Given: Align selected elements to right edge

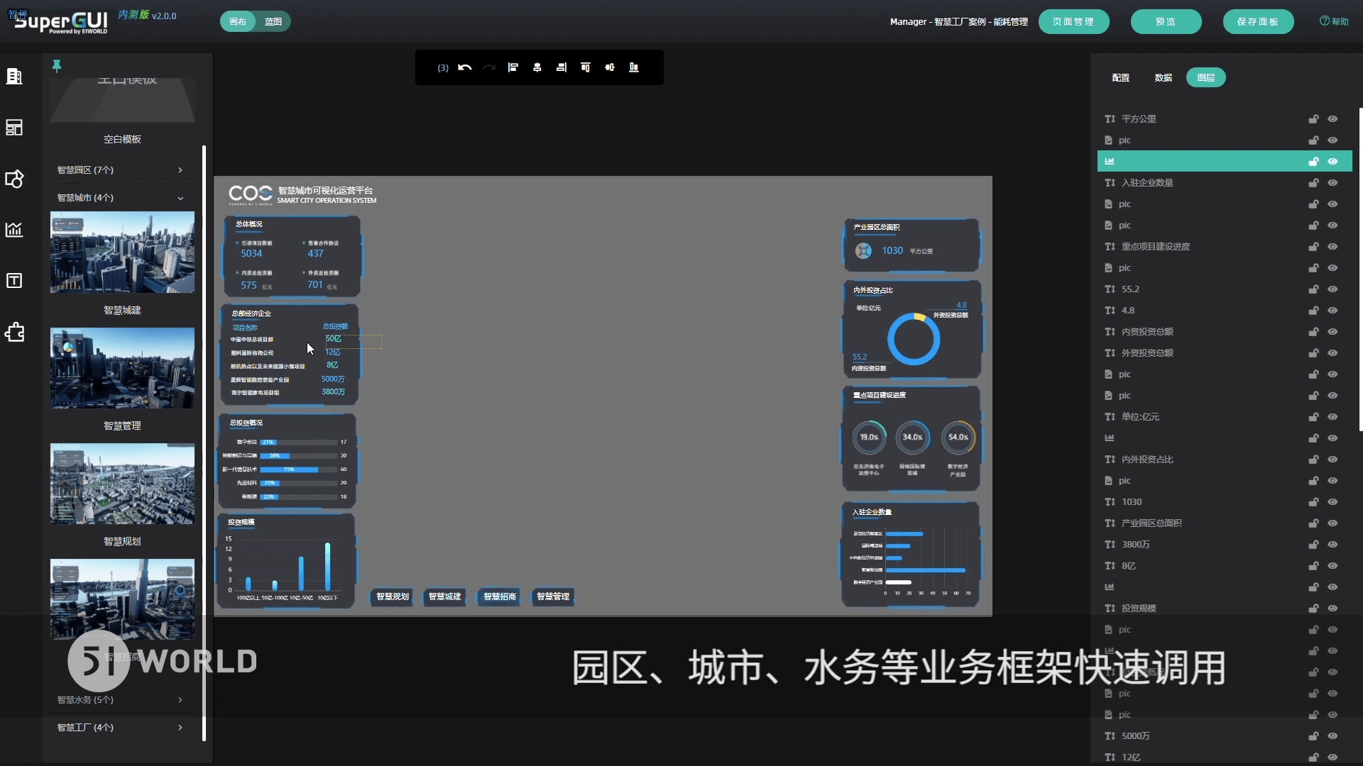Looking at the screenshot, I should (562, 67).
